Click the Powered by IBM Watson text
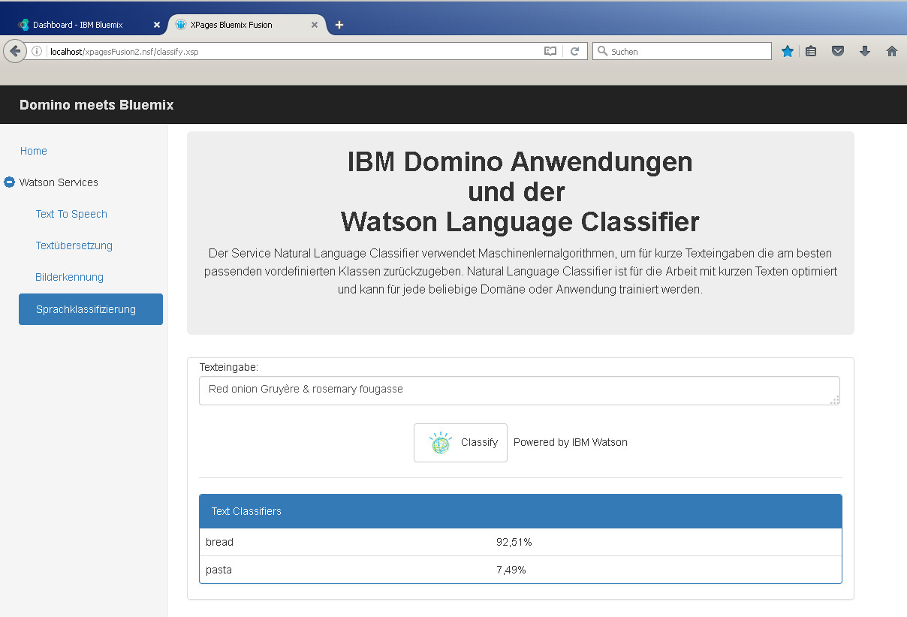Screen dimensions: 907x617 click(571, 442)
